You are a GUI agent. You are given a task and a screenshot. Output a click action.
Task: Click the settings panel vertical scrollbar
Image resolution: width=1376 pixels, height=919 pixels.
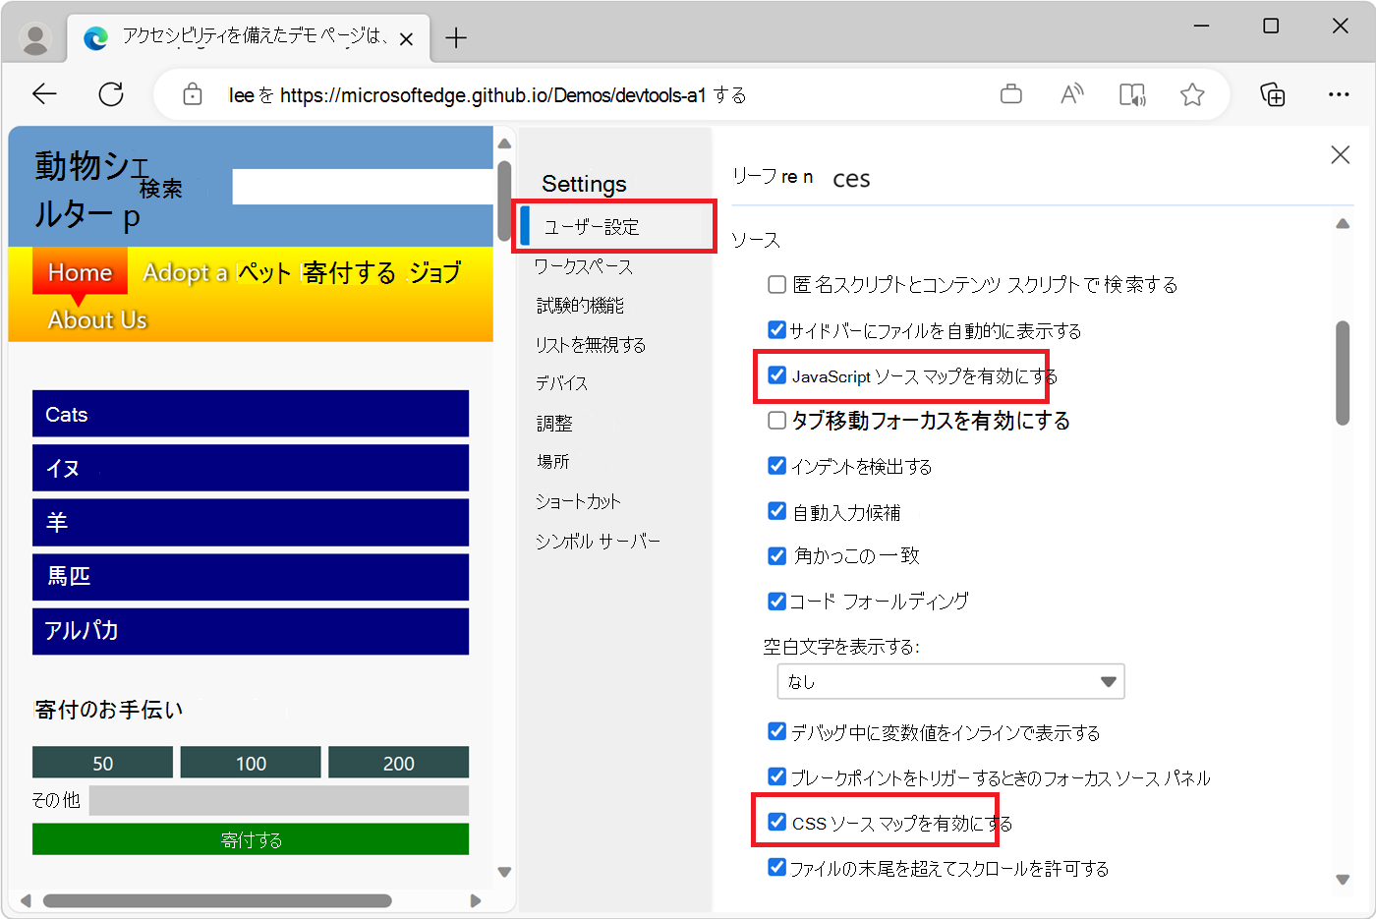tap(1341, 369)
